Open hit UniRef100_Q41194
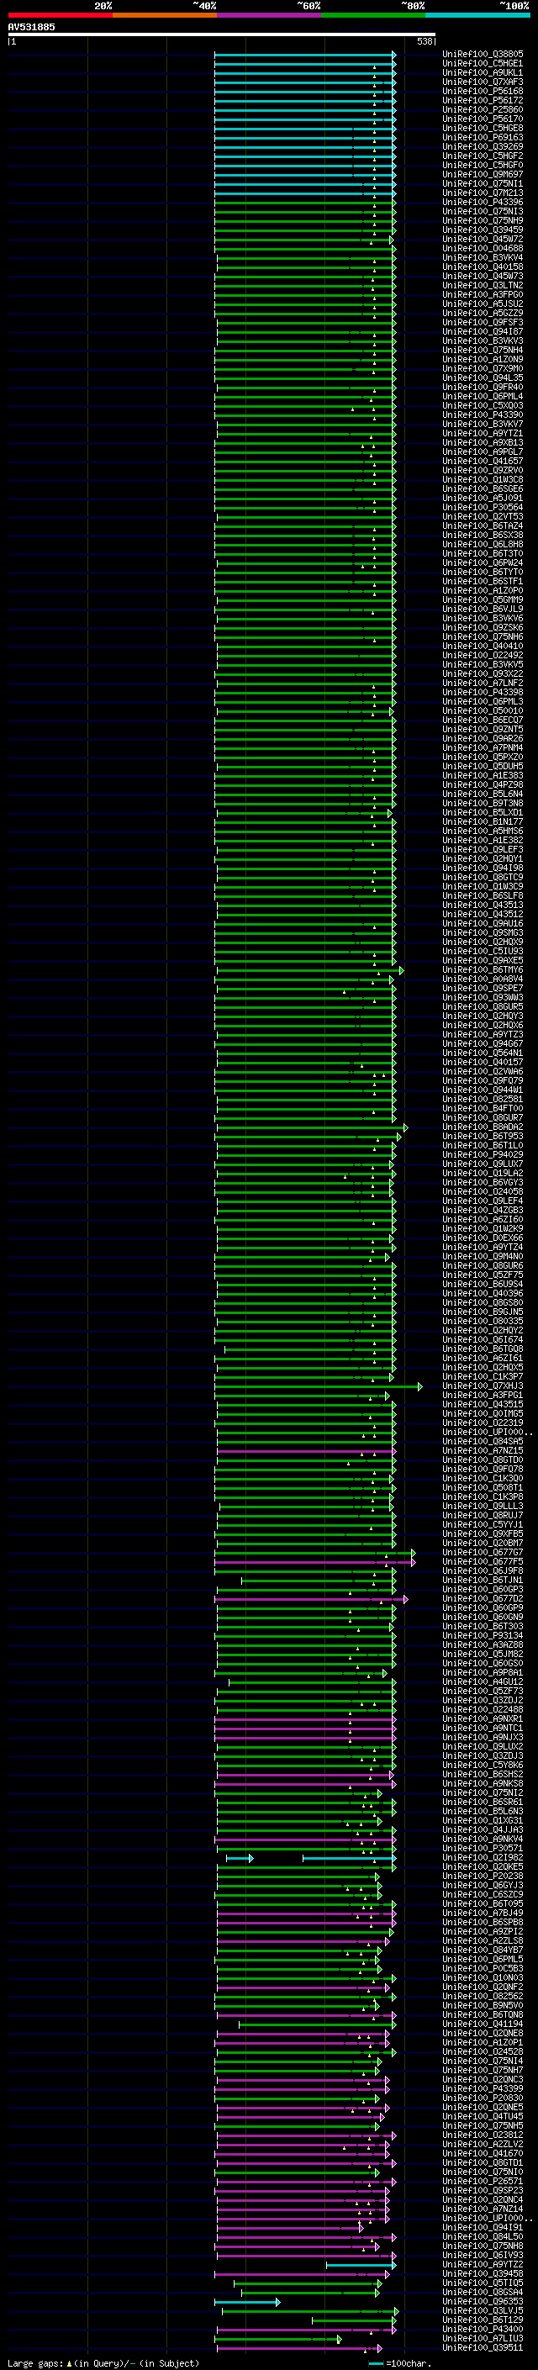 click(483, 2024)
